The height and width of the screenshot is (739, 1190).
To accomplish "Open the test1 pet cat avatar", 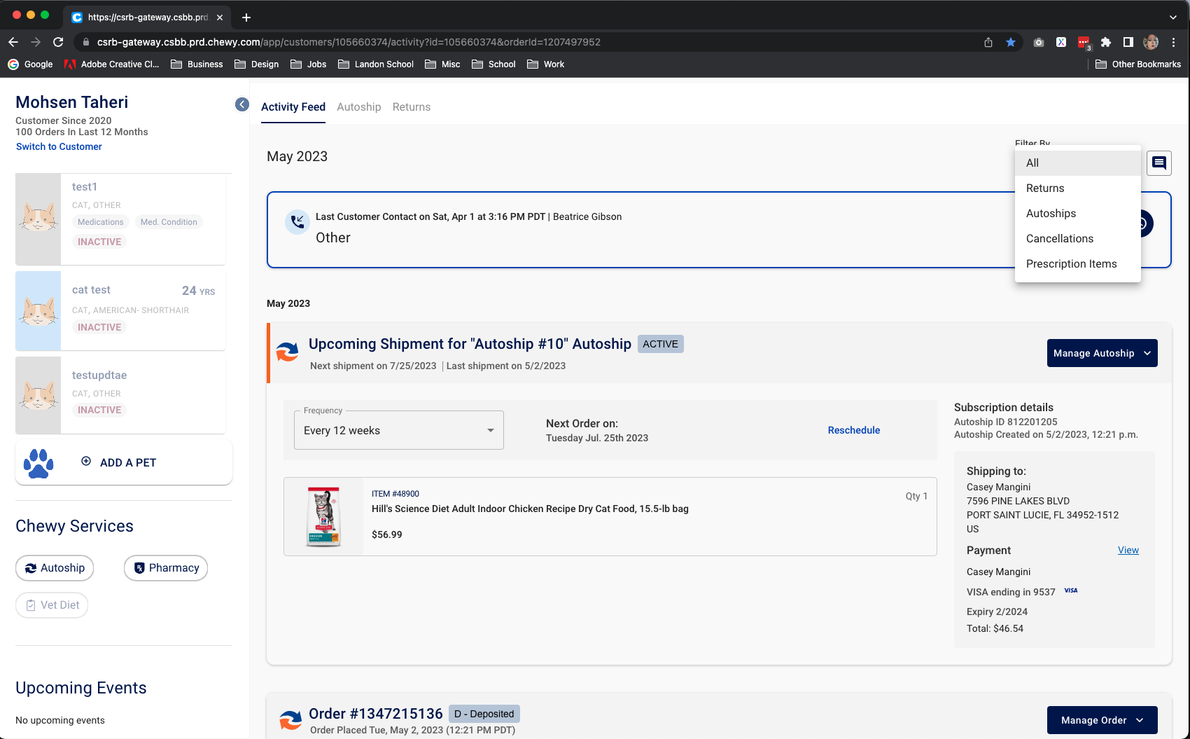I will coord(38,219).
